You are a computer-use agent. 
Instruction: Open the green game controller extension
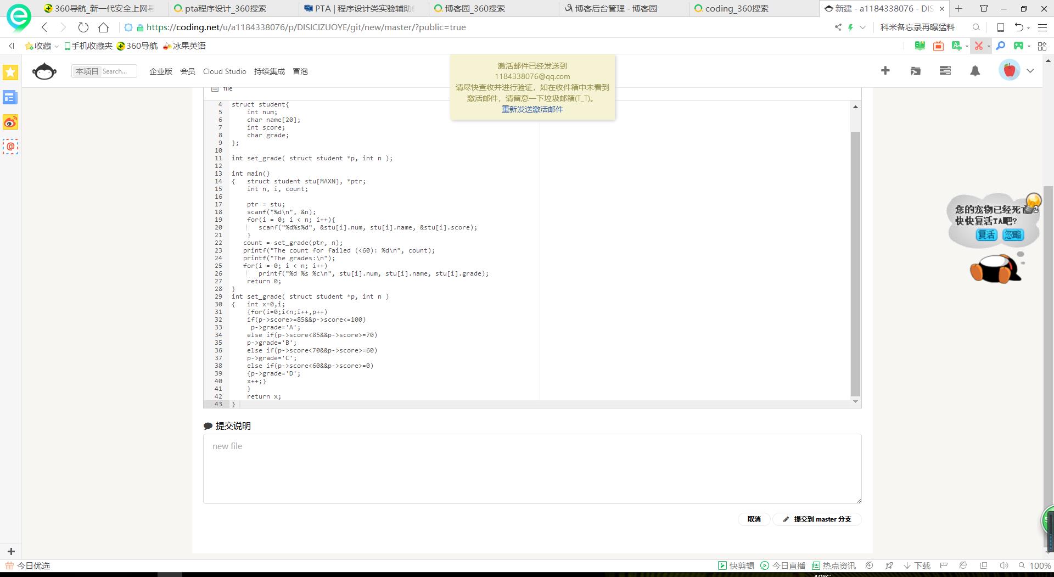click(1019, 46)
